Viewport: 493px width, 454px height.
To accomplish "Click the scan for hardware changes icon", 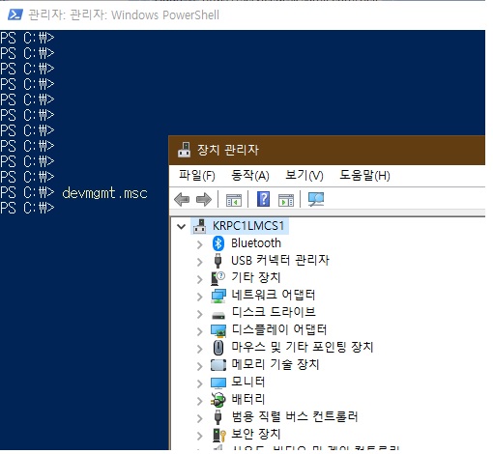I will (316, 199).
